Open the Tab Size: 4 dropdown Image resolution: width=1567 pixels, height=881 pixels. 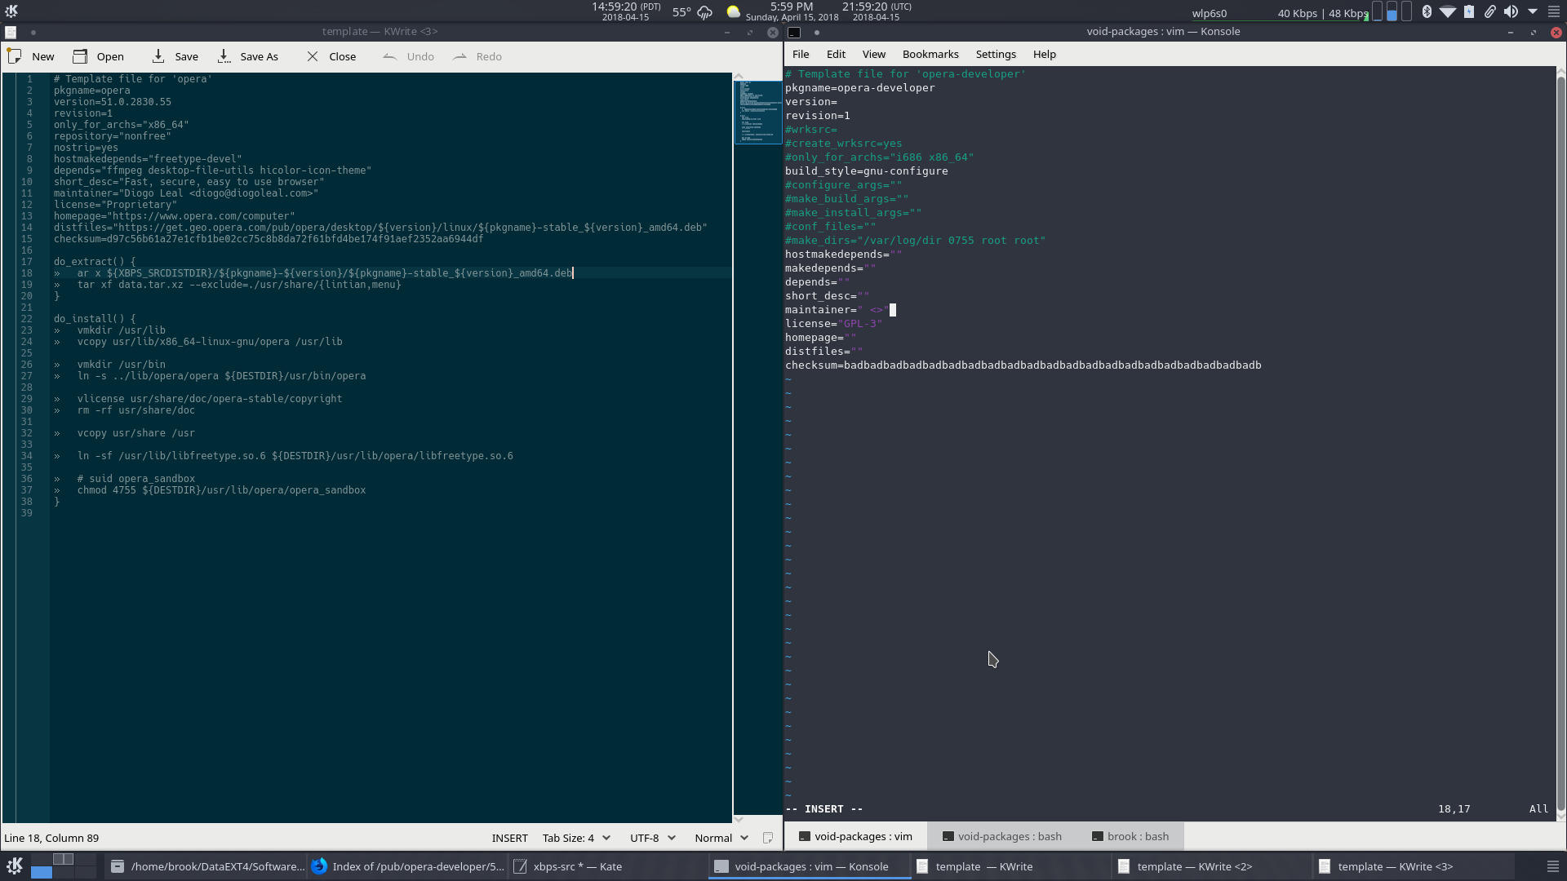tap(576, 838)
